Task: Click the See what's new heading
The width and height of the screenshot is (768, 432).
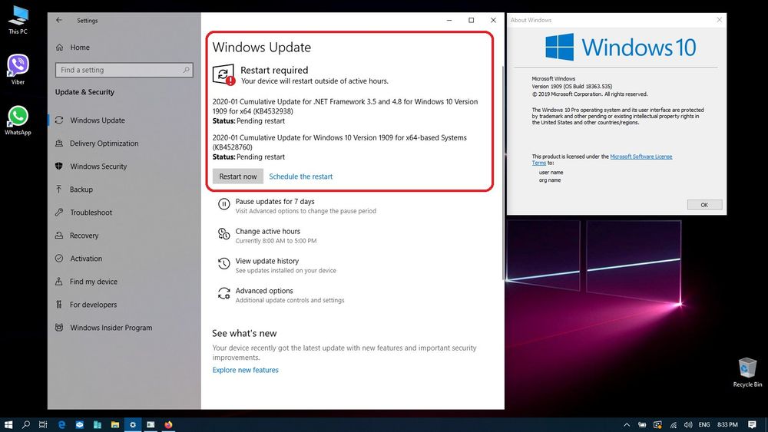Action: pos(244,334)
